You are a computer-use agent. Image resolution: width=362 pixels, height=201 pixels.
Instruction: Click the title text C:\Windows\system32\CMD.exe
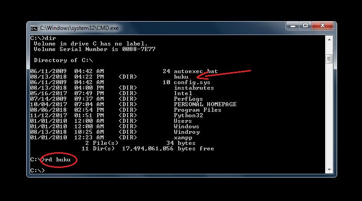79,28
